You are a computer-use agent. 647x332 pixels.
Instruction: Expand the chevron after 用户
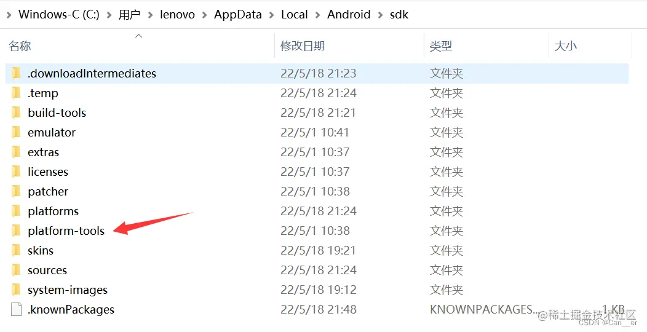[x=150, y=15]
